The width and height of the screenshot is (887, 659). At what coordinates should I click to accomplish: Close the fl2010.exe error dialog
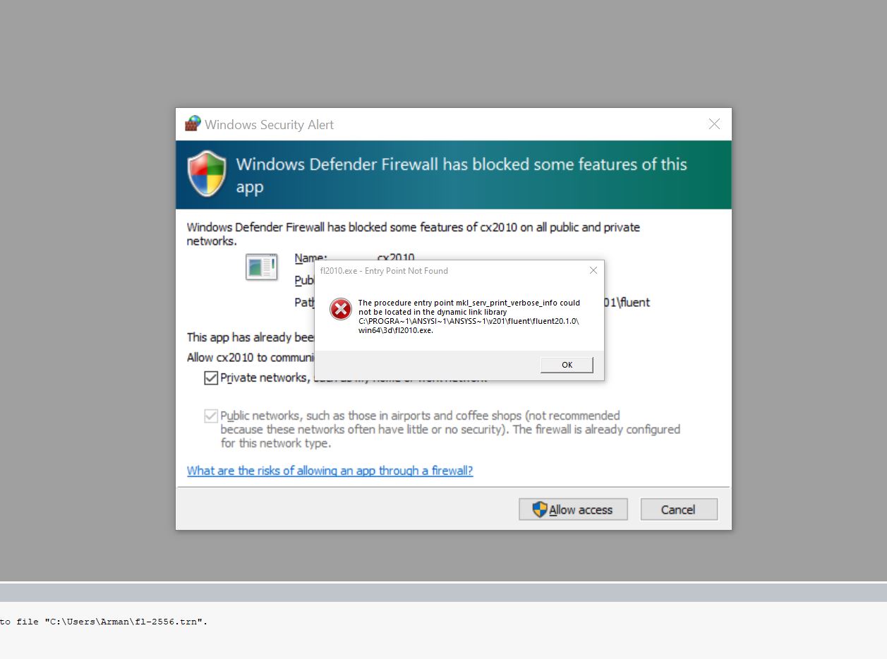tap(593, 270)
